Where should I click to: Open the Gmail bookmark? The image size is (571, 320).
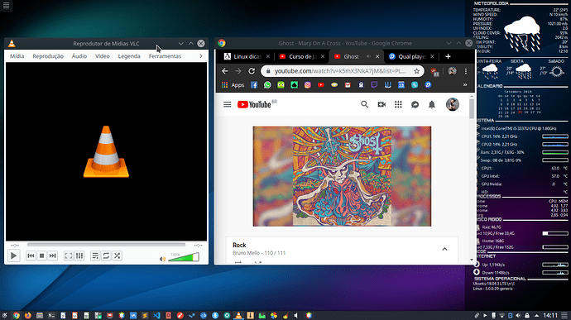348,85
